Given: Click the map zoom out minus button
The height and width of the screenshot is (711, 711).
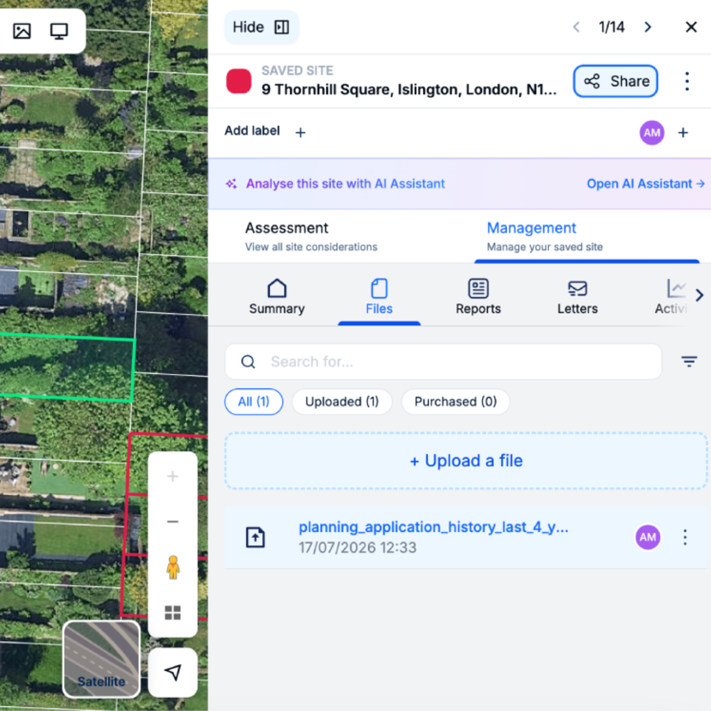Looking at the screenshot, I should [172, 521].
